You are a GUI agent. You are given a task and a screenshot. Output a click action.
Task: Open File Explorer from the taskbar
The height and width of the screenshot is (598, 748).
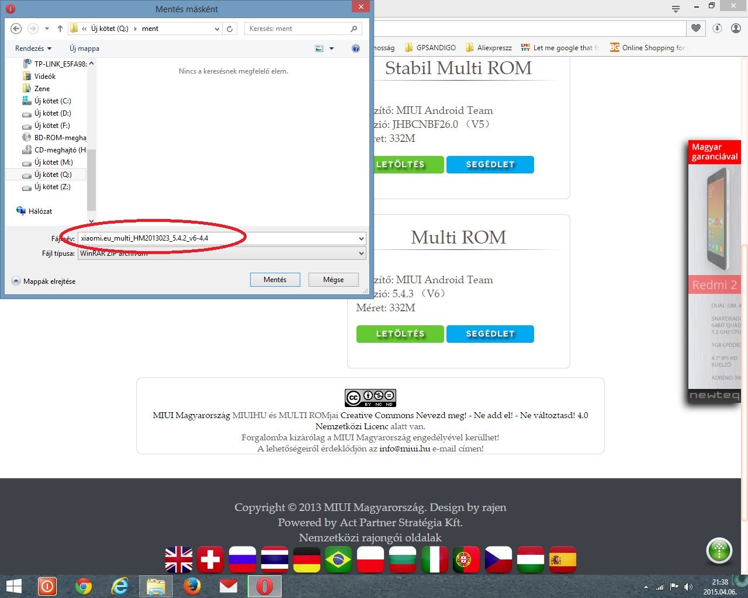pyautogui.click(x=156, y=586)
